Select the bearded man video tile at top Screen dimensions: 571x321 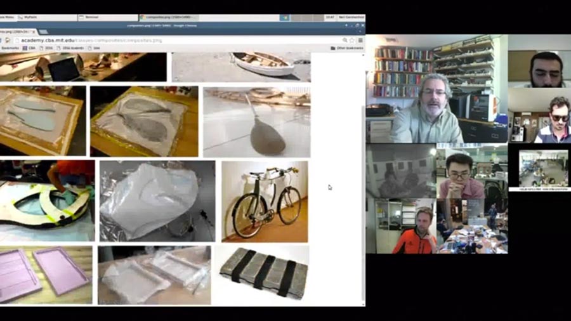pyautogui.click(x=540, y=61)
